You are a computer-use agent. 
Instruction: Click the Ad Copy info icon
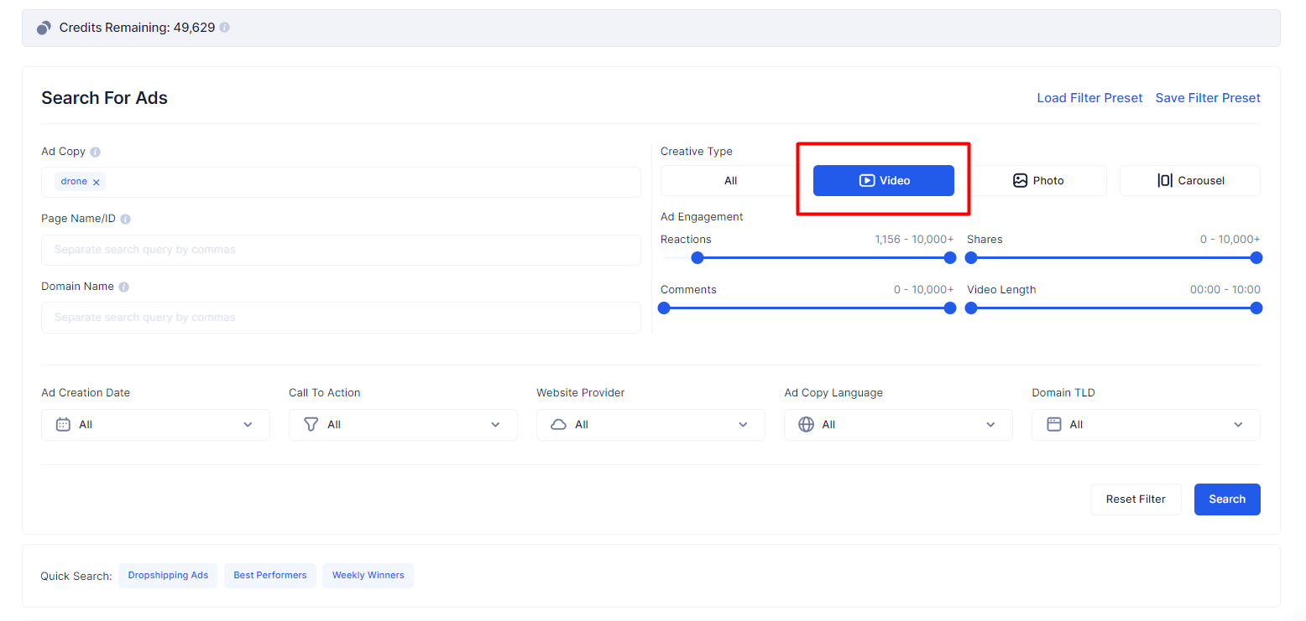tap(95, 153)
